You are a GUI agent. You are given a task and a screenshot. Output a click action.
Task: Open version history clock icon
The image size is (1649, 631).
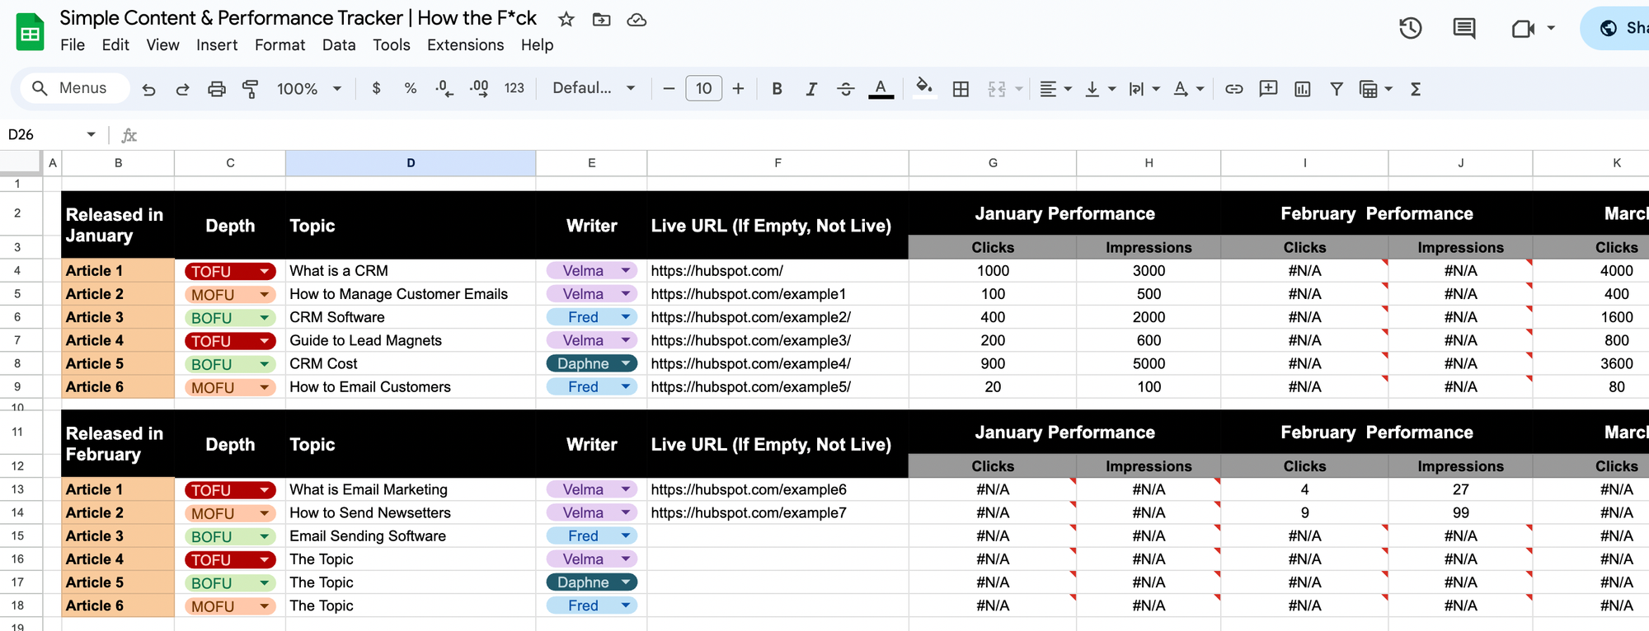1410,29
